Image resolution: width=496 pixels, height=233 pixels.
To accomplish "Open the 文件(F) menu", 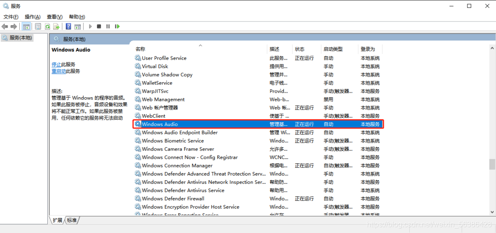I will click(x=11, y=17).
